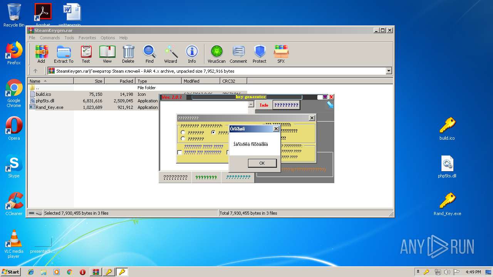
Task: Click the SFX toolbar icon
Action: (281, 54)
